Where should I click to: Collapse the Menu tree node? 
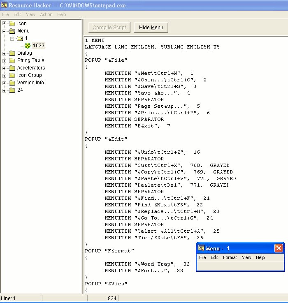point(4,31)
